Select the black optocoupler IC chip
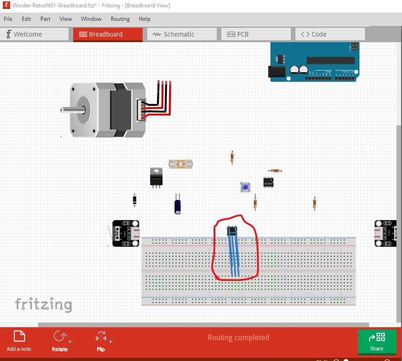 268,182
